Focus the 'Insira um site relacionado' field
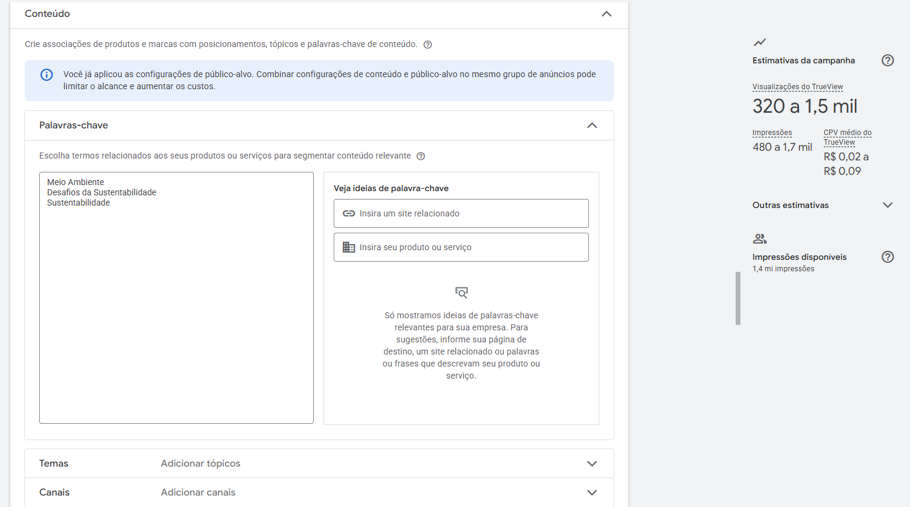910x507 pixels. coord(461,213)
